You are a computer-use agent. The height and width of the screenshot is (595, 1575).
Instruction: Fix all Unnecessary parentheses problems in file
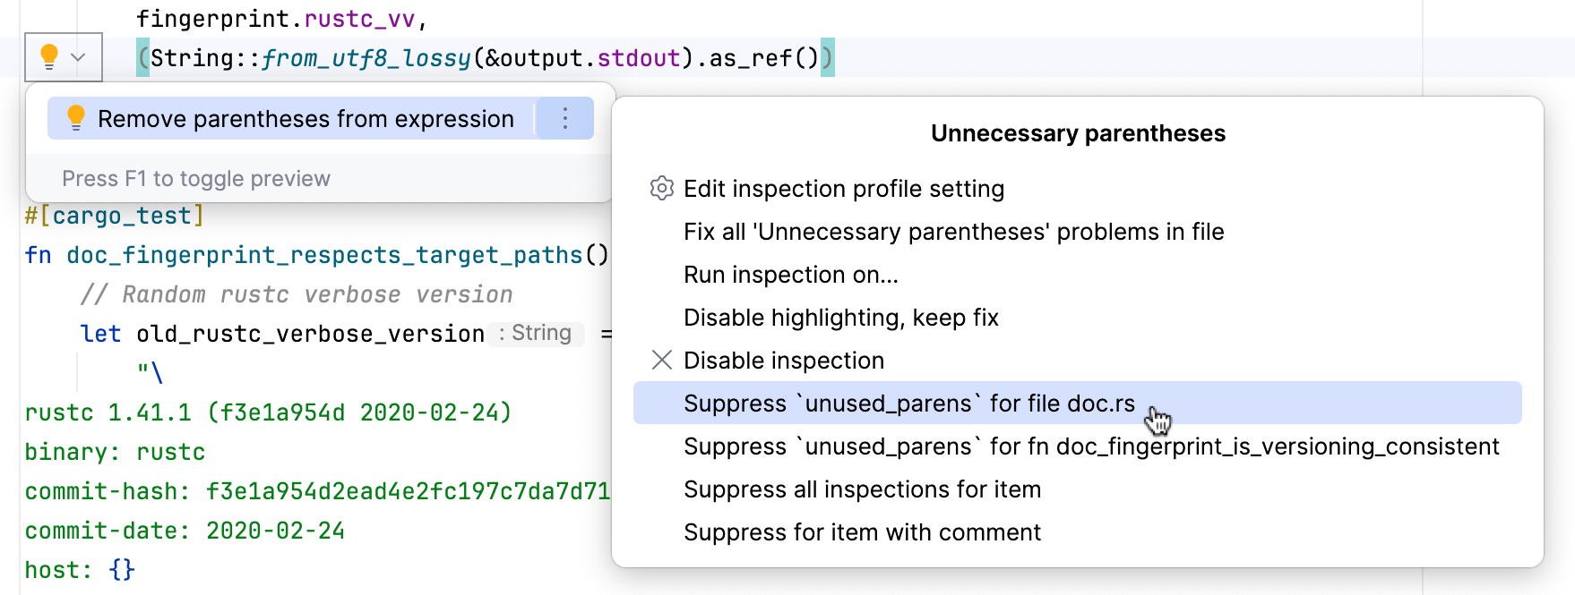[x=953, y=232]
